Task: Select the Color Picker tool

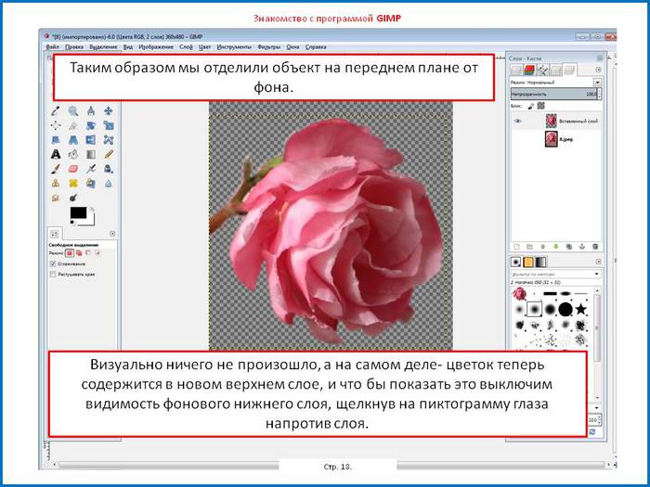Action: click(x=56, y=111)
